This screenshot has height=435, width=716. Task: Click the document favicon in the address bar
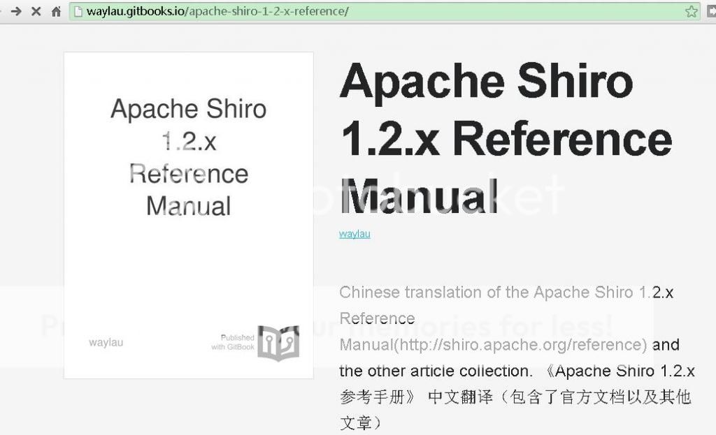click(x=78, y=11)
